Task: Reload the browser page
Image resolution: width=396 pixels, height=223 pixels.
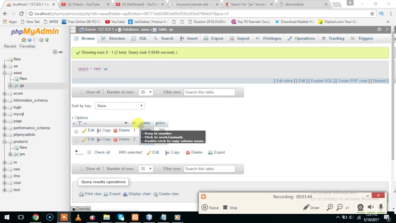Action: coord(21,14)
